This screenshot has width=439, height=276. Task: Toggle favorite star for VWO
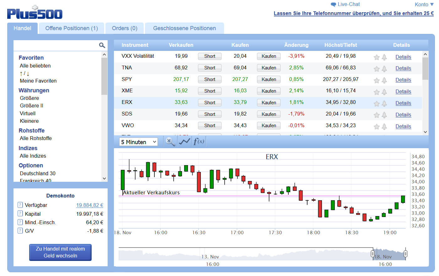(377, 127)
